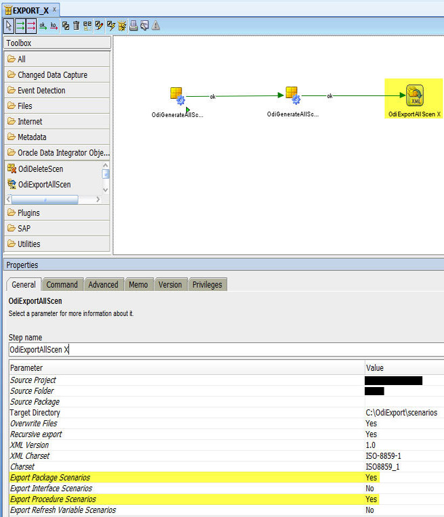Select the first OdiGenerateAllScen step icon
444x517 pixels.
click(x=177, y=97)
